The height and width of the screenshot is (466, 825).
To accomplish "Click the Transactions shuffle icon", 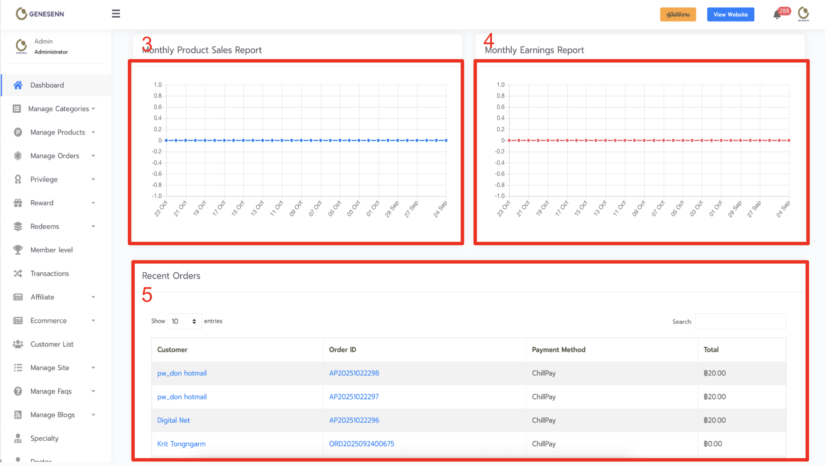I will point(18,273).
